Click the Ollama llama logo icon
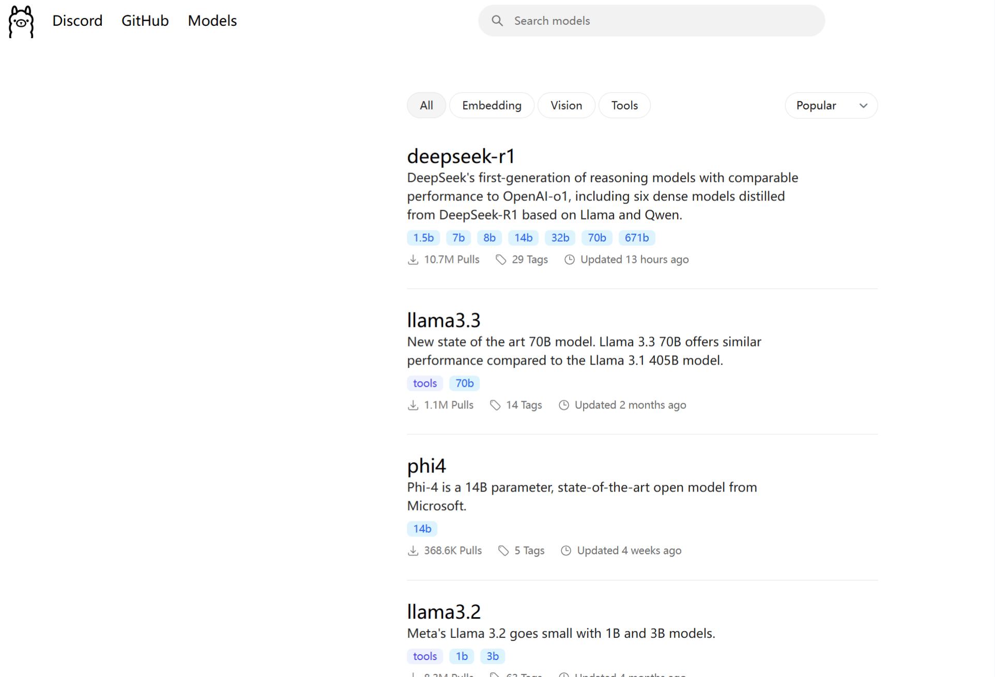 pyautogui.click(x=21, y=21)
